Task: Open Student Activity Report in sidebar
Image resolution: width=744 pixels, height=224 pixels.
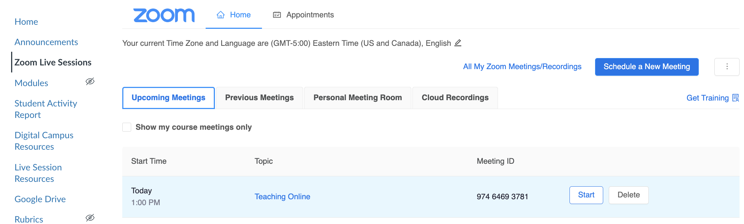Action: (x=46, y=109)
